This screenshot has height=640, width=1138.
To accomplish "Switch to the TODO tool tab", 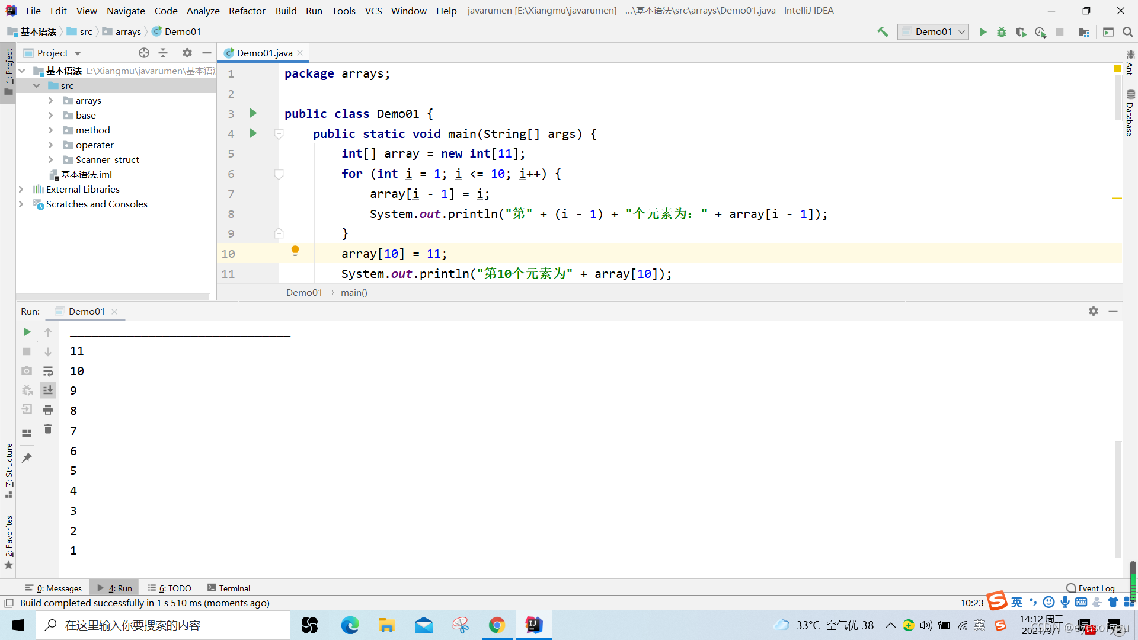I will (170, 588).
